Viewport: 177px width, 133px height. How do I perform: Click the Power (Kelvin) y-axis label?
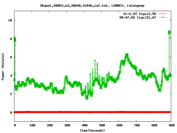(x=3, y=67)
